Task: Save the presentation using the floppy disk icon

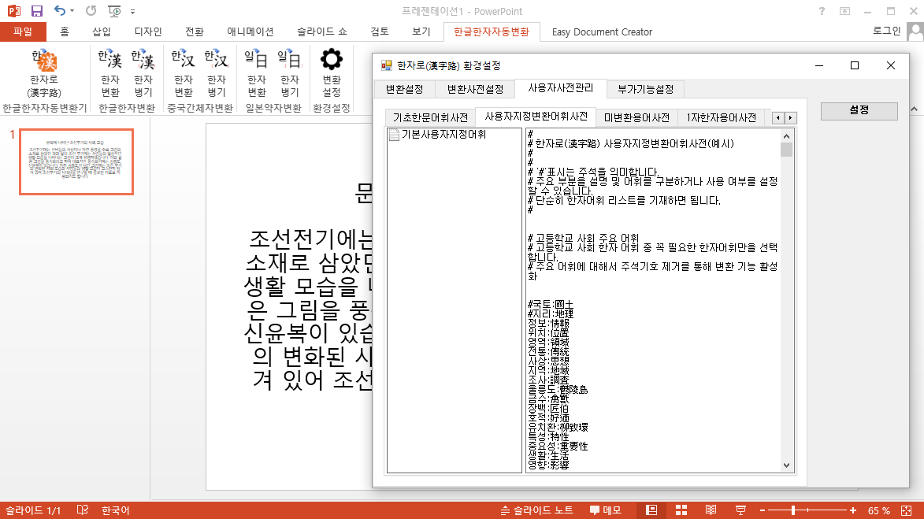Action: click(37, 11)
